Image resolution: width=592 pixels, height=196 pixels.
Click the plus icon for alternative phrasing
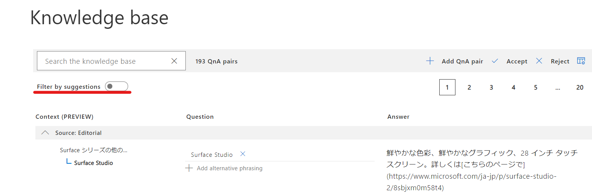[x=189, y=168]
